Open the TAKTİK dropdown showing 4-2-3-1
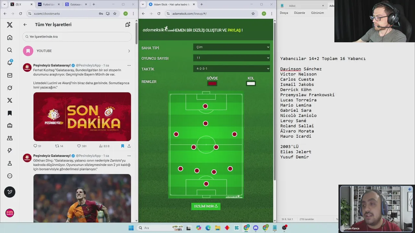The width and height of the screenshot is (415, 233). click(x=231, y=69)
